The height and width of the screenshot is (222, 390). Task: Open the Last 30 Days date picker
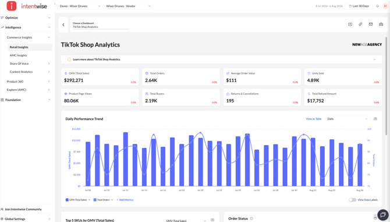pyautogui.click(x=359, y=6)
